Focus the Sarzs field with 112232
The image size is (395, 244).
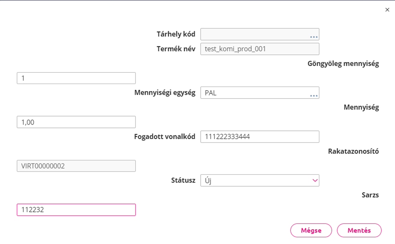(x=76, y=210)
